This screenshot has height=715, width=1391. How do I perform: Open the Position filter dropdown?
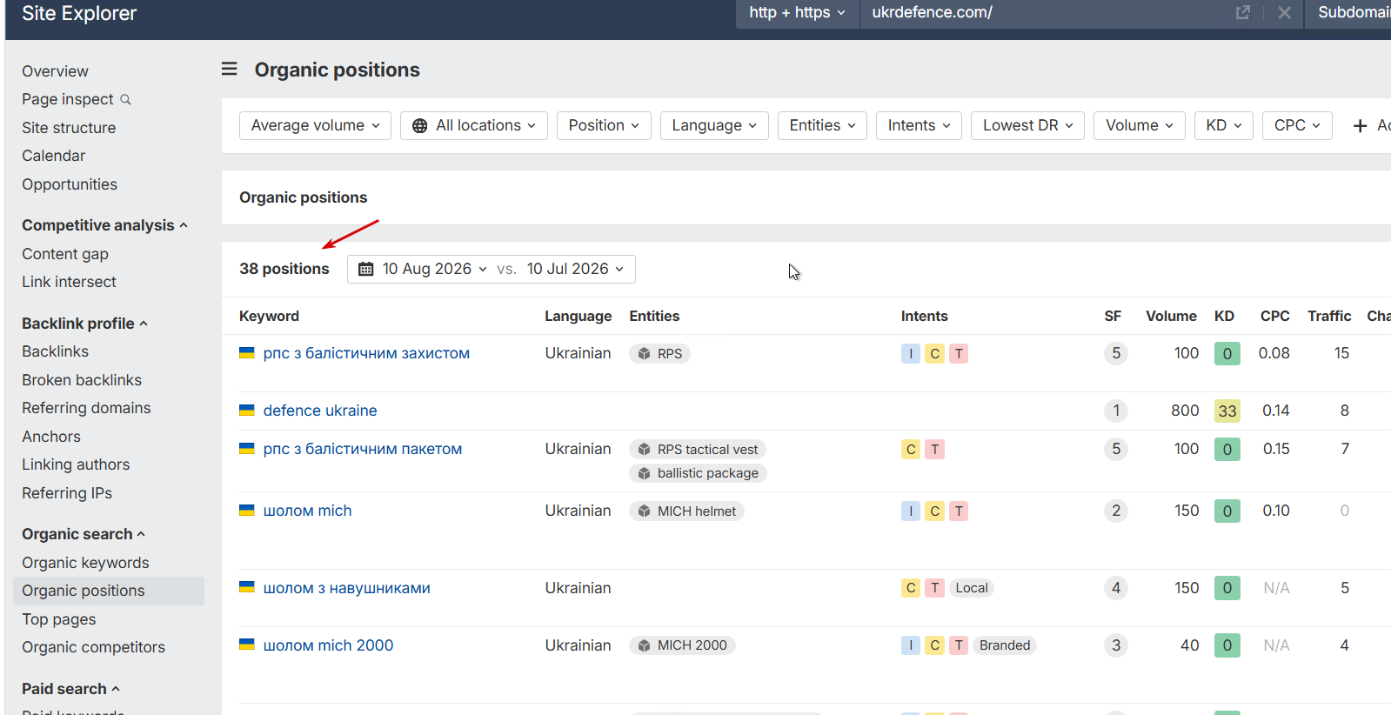click(604, 126)
